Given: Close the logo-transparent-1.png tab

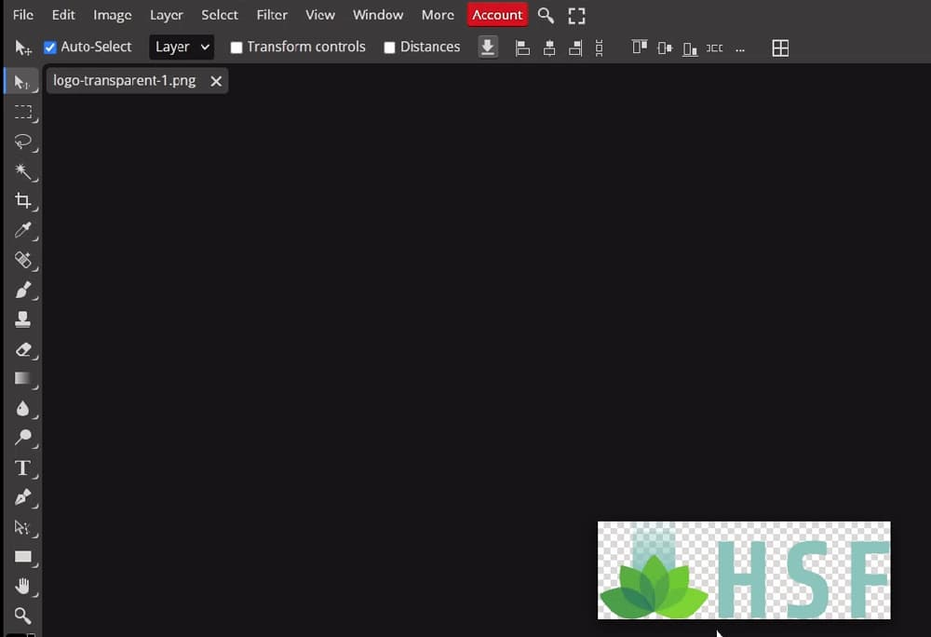Looking at the screenshot, I should pos(216,81).
